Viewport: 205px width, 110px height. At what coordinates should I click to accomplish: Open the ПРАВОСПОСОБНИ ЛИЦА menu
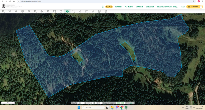coord(167,7)
